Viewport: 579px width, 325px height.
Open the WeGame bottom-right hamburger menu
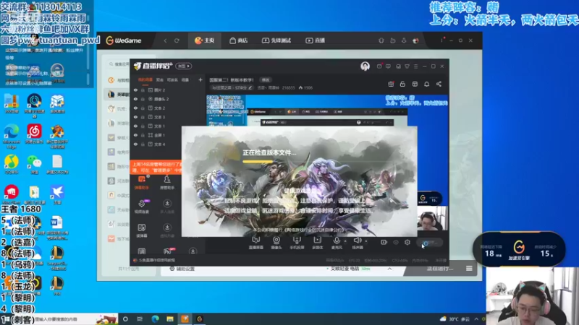469,268
